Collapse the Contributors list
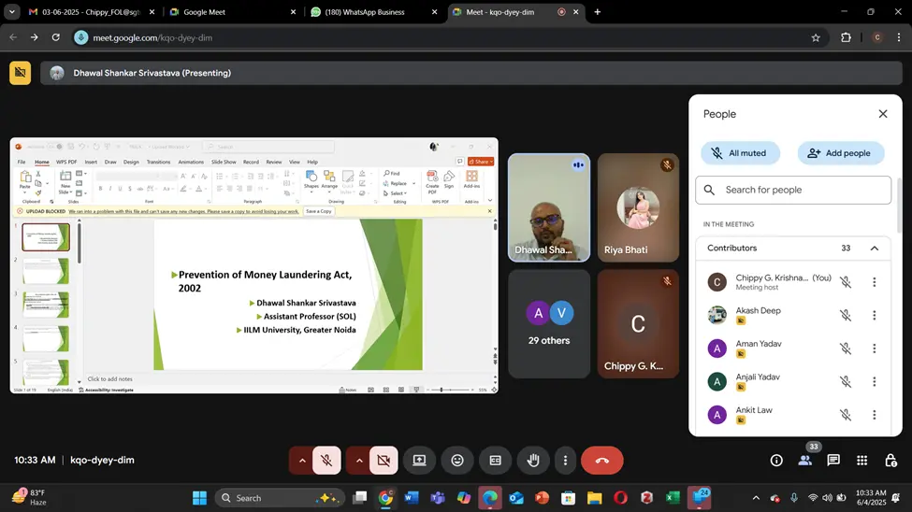Screen dimensions: 912x512 (874, 249)
